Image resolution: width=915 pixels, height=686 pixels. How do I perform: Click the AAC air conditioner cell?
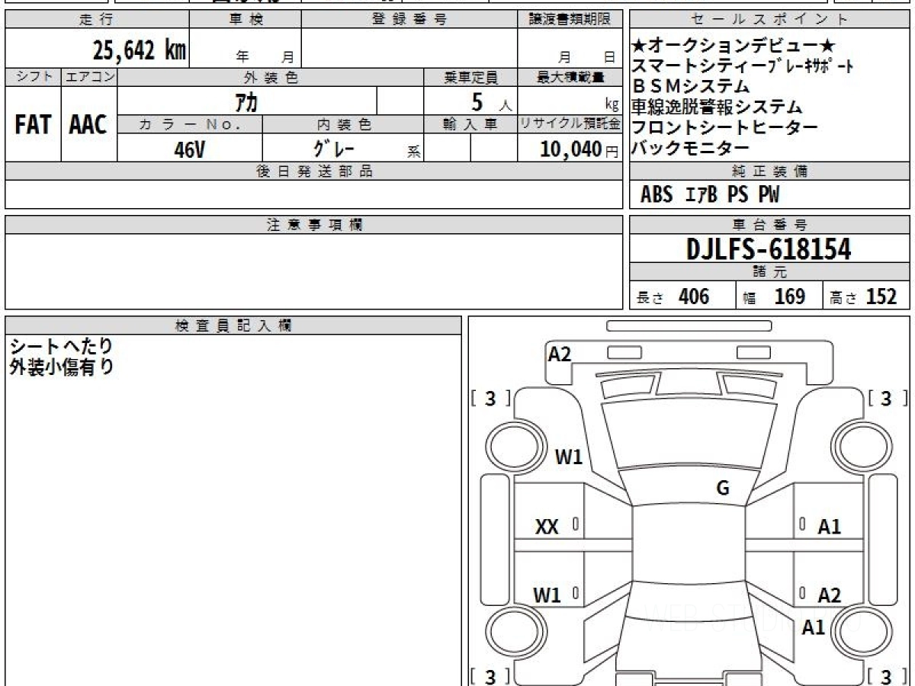(x=88, y=124)
